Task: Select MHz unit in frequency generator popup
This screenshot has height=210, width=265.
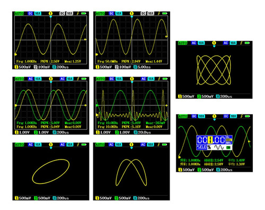Action: (228, 142)
